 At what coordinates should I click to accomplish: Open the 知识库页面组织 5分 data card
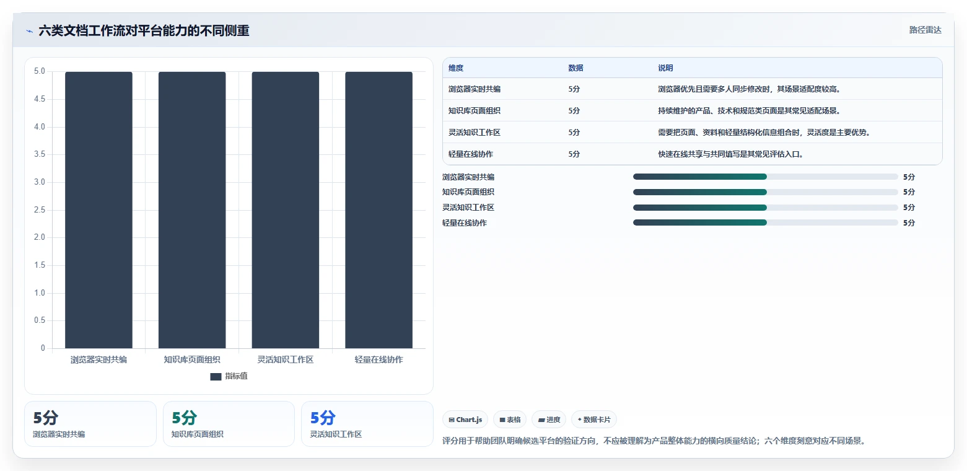point(229,424)
